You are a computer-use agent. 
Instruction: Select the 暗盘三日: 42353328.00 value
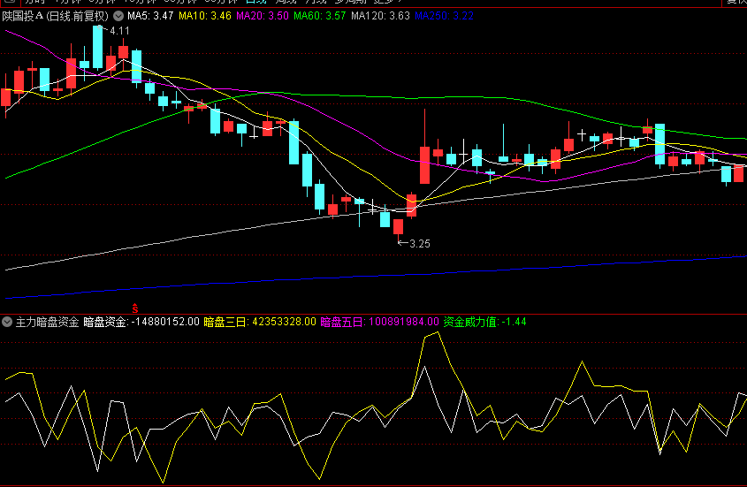pyautogui.click(x=260, y=322)
